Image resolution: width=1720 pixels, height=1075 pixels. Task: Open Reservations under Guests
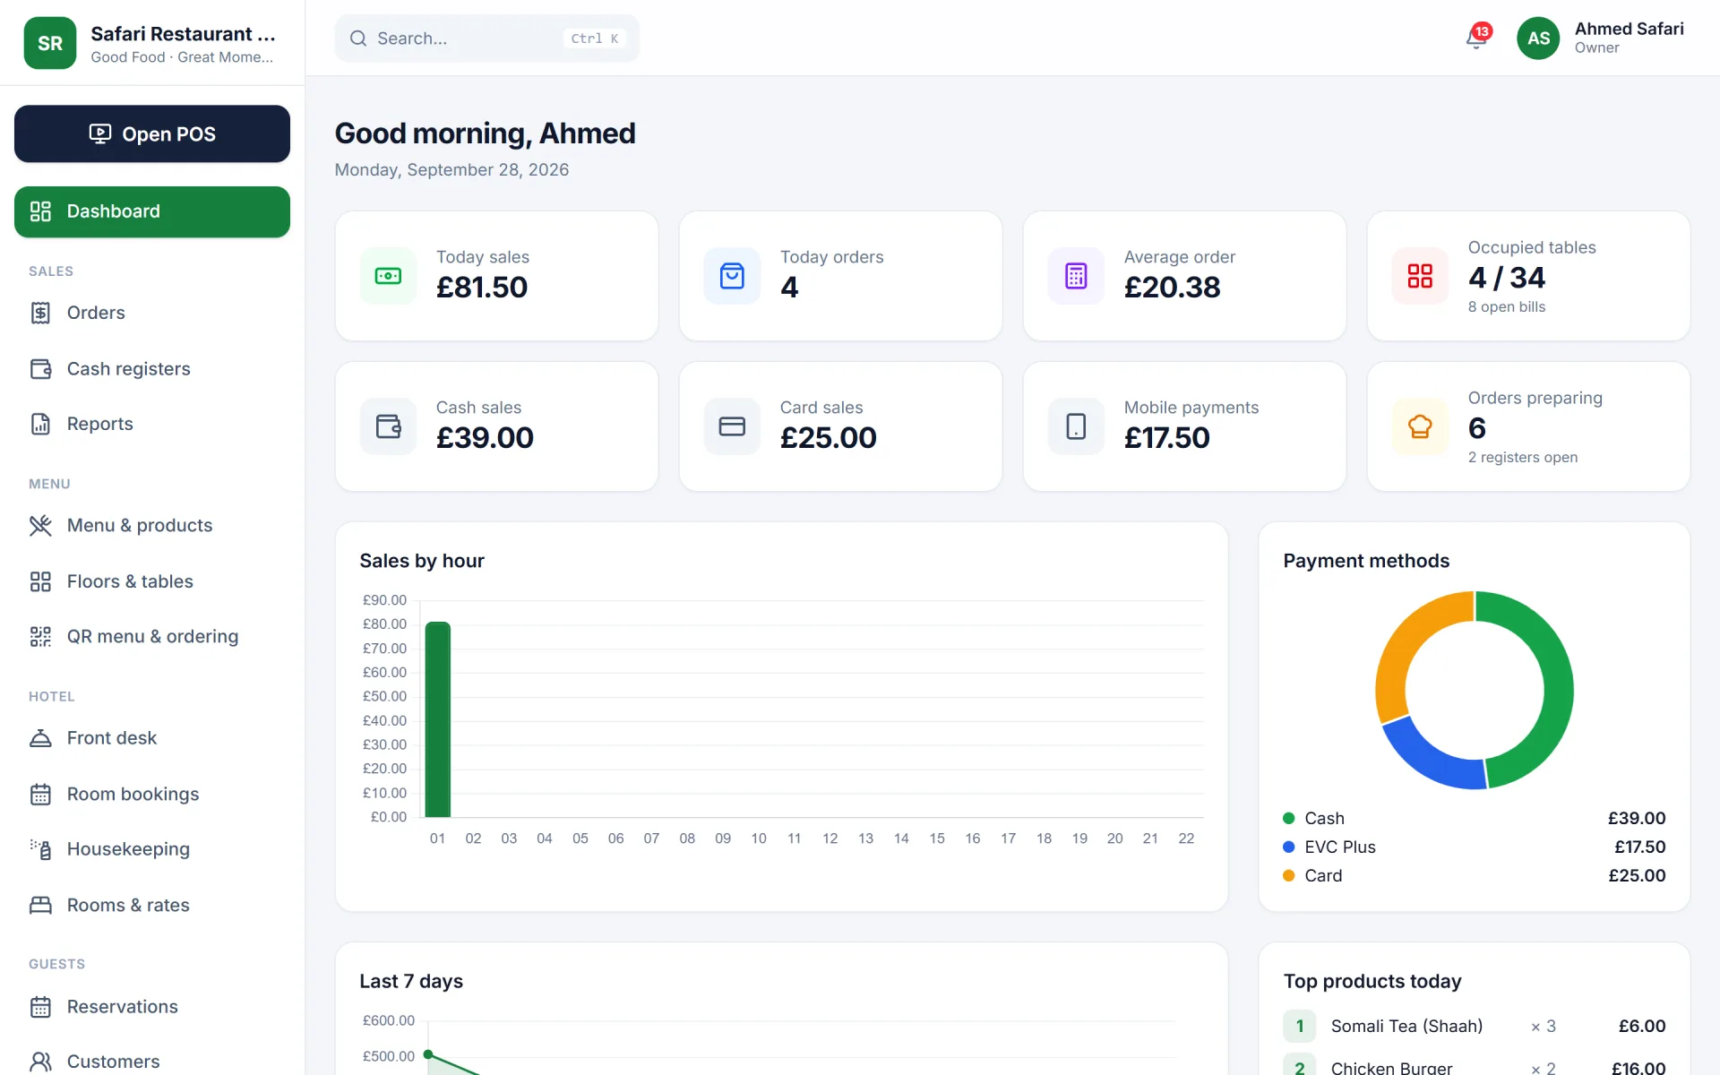[152, 1007]
